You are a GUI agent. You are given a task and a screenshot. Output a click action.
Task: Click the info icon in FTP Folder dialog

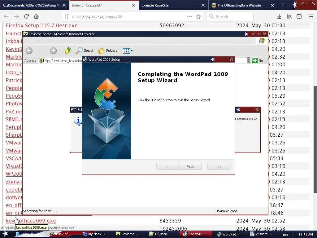78,121
